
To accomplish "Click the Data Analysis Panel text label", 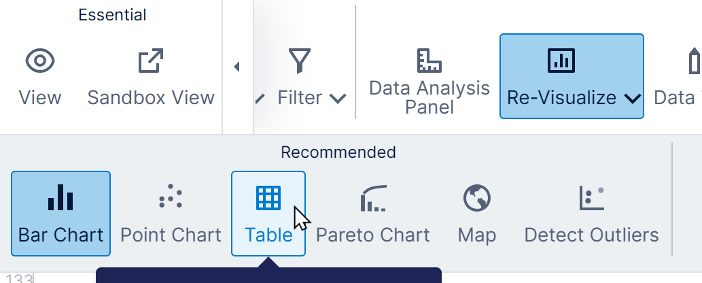I will coord(429,97).
